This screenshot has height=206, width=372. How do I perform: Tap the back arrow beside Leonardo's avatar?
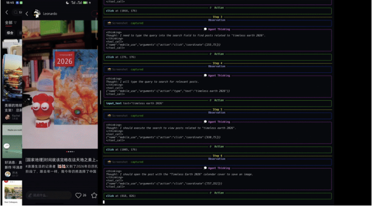[27, 14]
